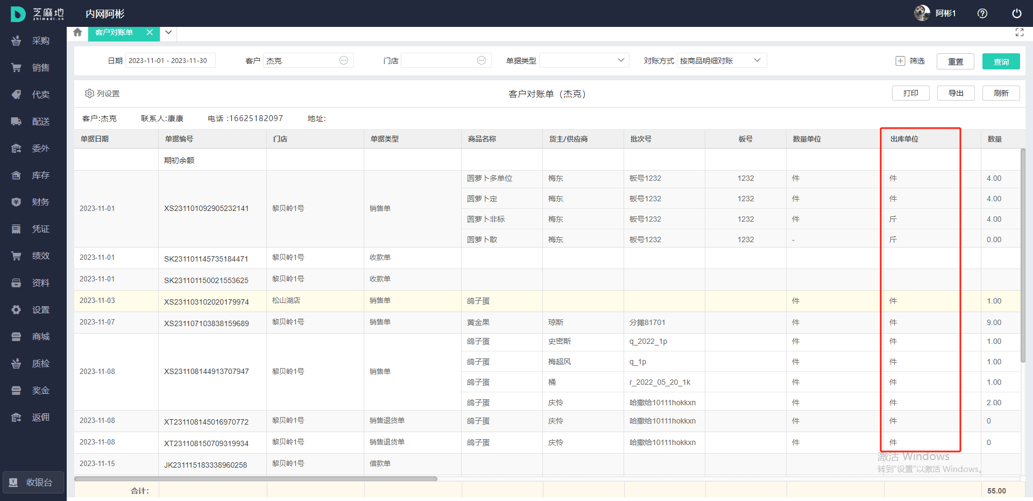Open the 奖金 sidebar module

pyautogui.click(x=32, y=391)
